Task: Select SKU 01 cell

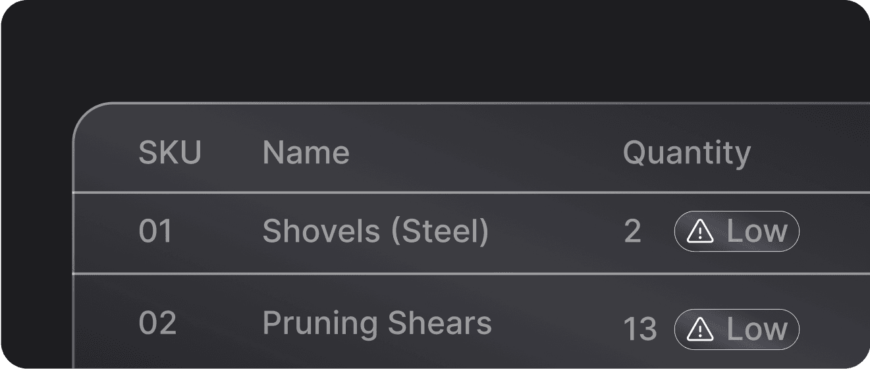Action: point(155,231)
